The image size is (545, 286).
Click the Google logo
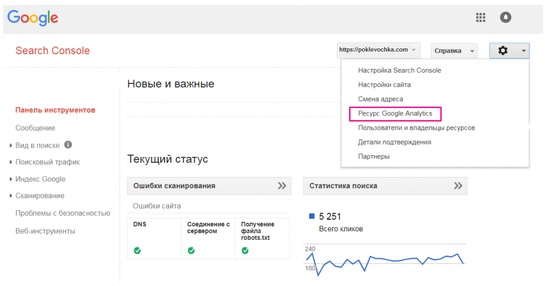tap(32, 18)
